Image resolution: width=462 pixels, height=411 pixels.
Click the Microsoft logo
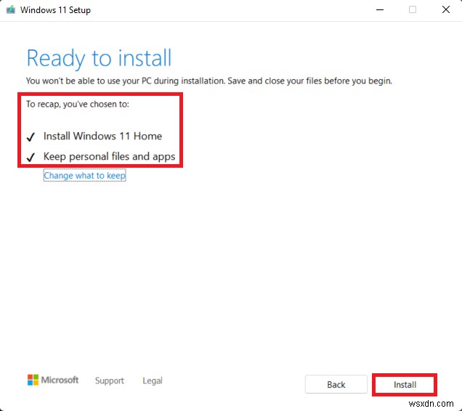pyautogui.click(x=53, y=380)
